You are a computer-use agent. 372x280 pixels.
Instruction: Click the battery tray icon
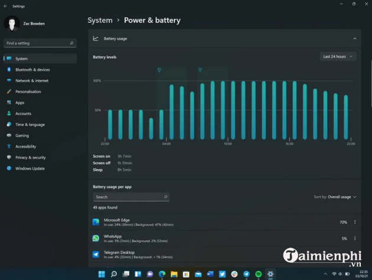point(347,274)
